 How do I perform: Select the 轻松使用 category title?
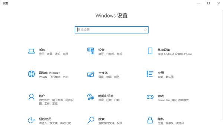coord(45,119)
